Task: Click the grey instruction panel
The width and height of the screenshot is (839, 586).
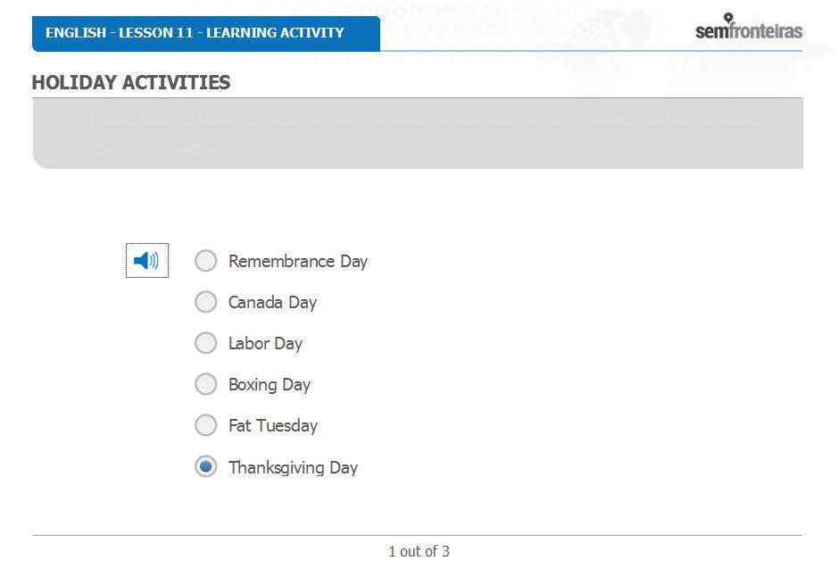Action: (418, 133)
